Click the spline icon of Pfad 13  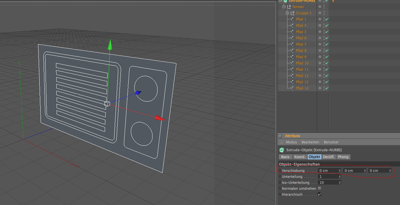[292, 82]
